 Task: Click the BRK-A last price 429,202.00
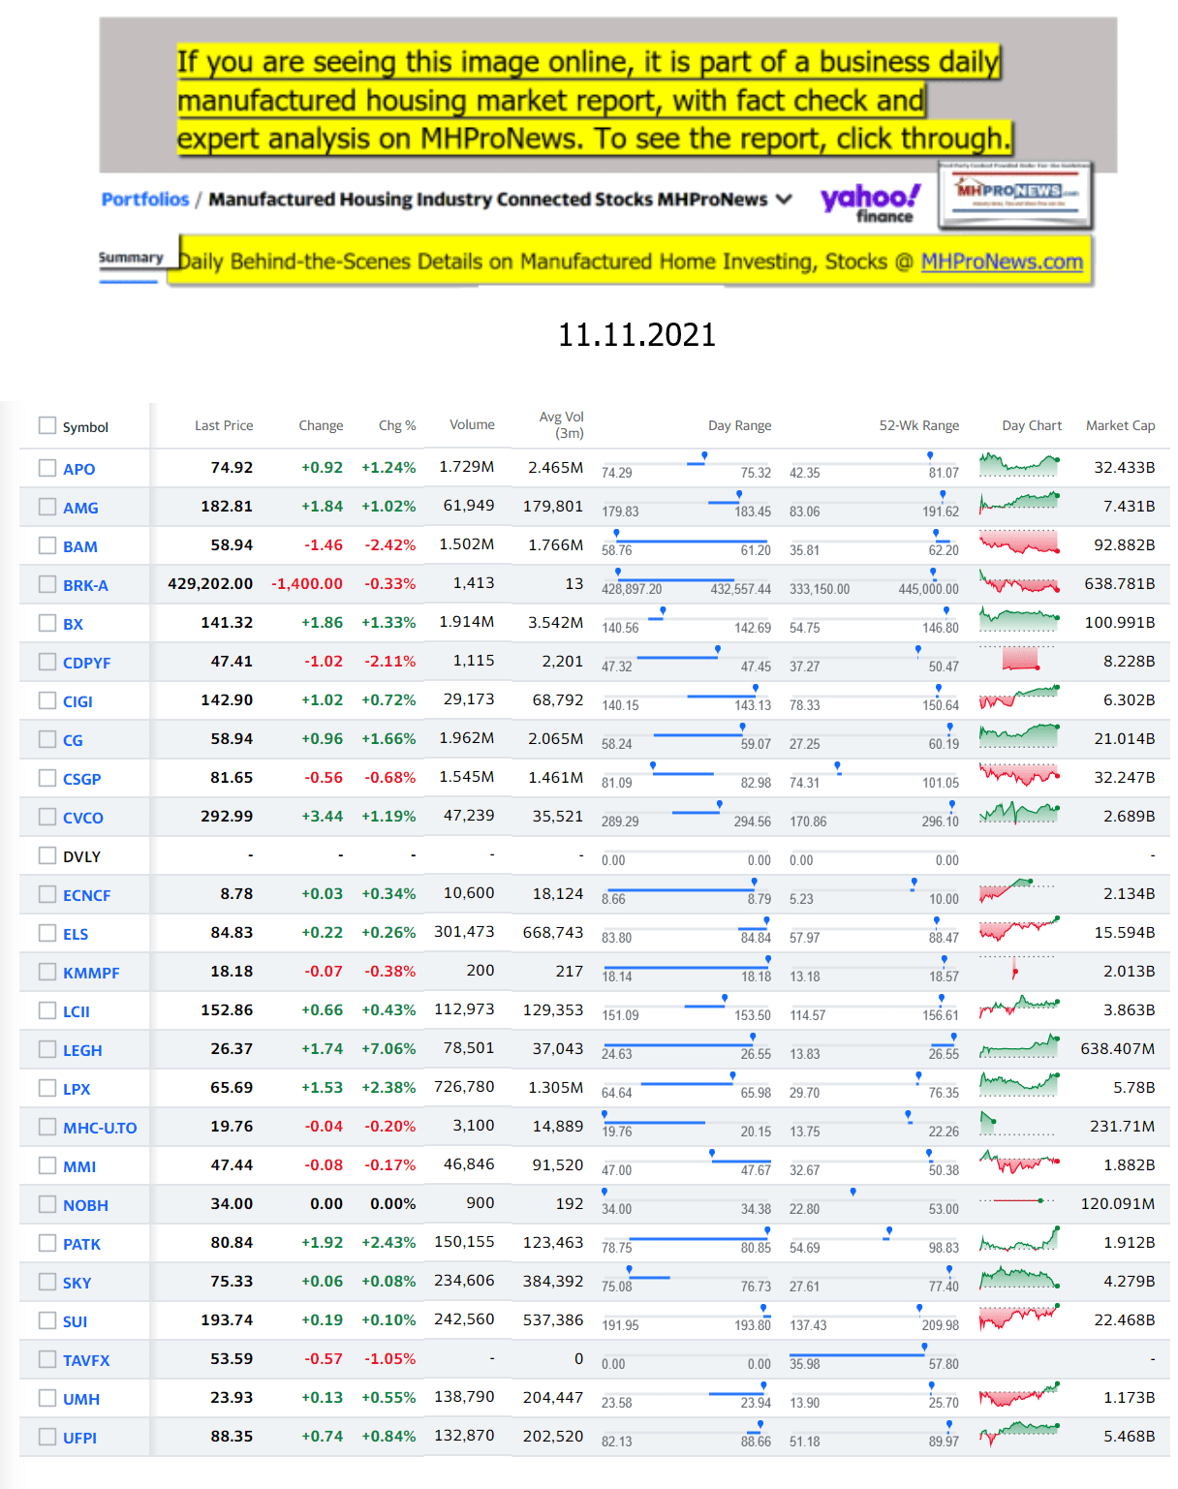tap(210, 583)
